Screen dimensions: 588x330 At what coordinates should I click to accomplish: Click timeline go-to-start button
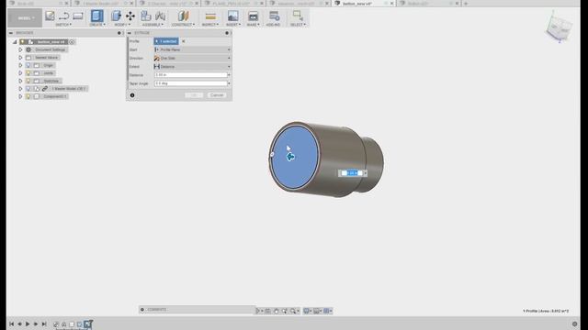point(11,324)
